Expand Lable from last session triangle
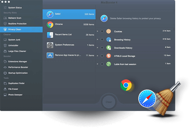The width and height of the screenshot is (190, 130). click(x=98, y=64)
